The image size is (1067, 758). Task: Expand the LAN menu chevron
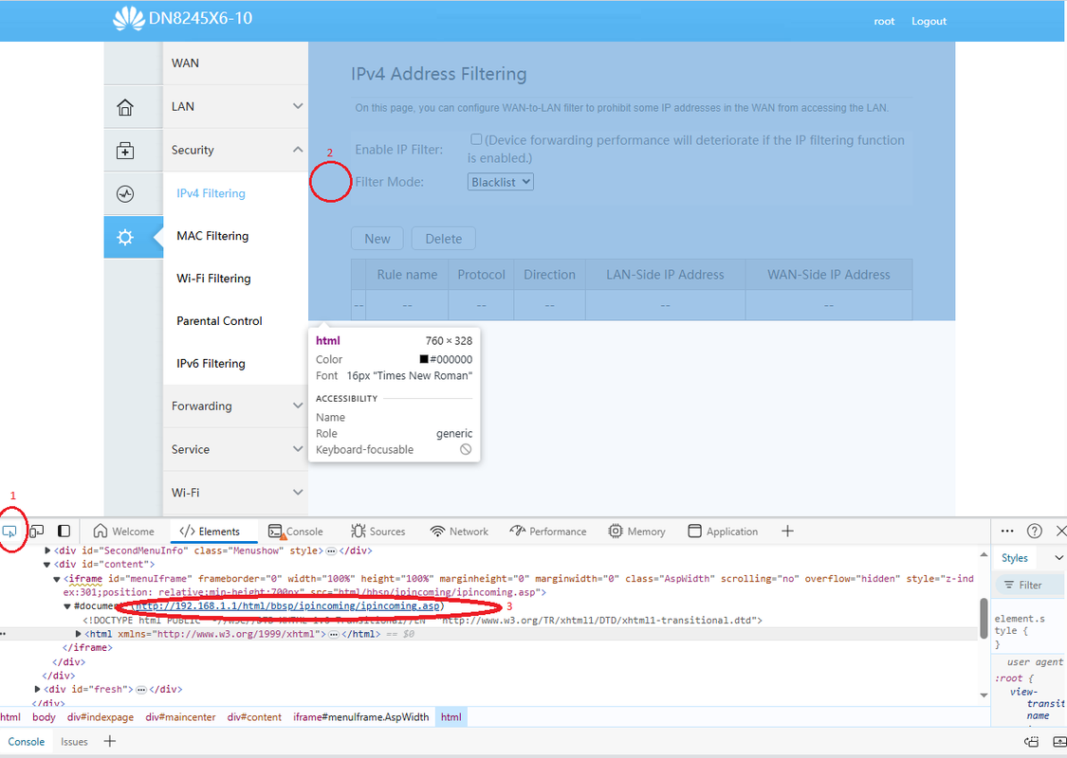pyautogui.click(x=298, y=106)
